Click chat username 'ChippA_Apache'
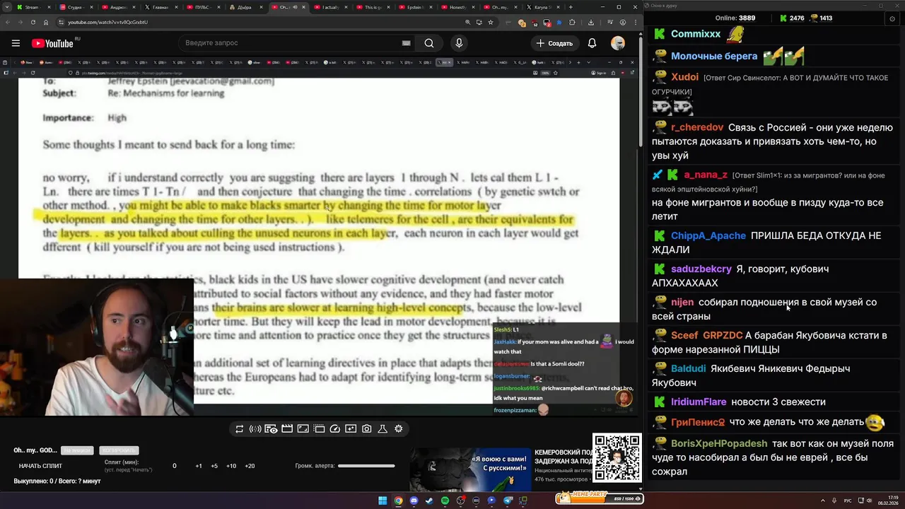 [708, 235]
